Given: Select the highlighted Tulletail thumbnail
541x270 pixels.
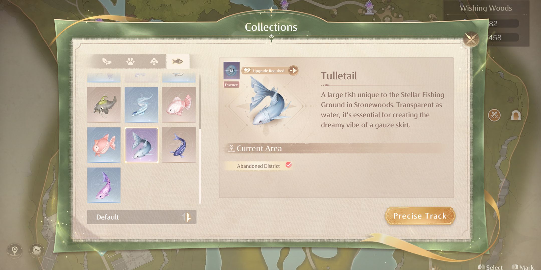Looking at the screenshot, I should point(142,145).
